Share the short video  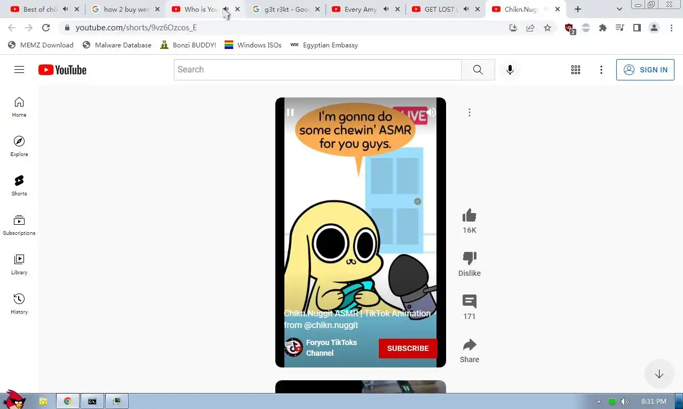470,345
